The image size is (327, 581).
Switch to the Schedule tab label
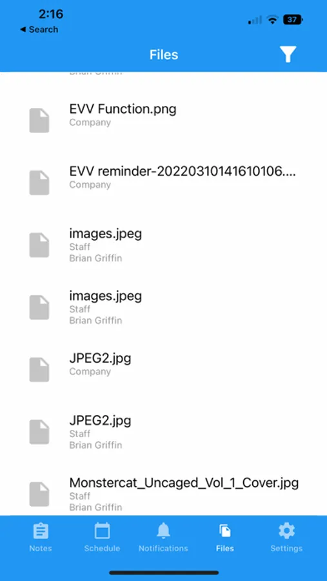coord(102,548)
